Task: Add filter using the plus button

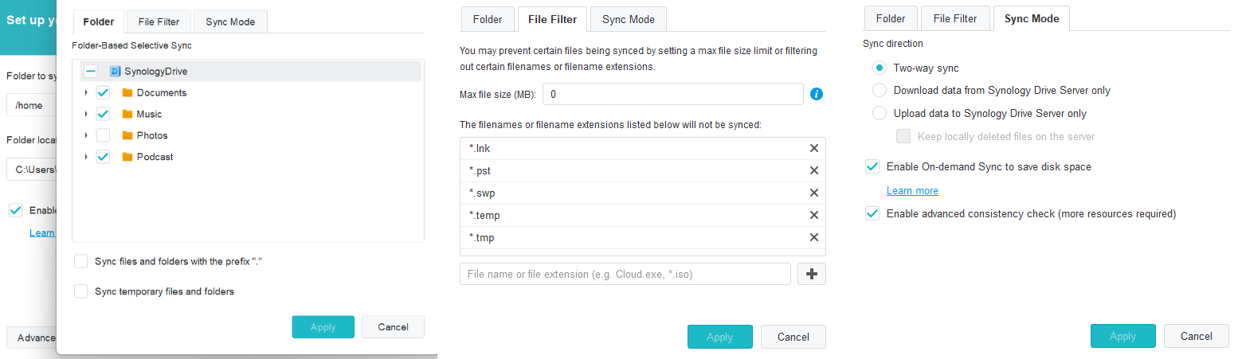Action: tap(812, 274)
